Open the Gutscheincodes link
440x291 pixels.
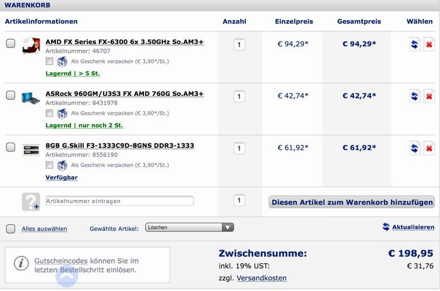[x=61, y=261]
